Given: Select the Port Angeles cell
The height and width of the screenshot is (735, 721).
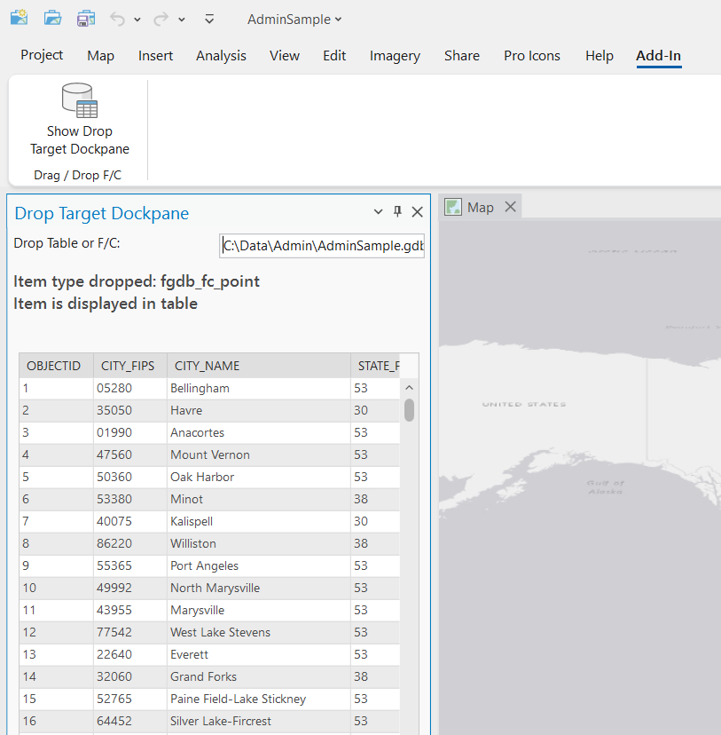Looking at the screenshot, I should click(259, 565).
